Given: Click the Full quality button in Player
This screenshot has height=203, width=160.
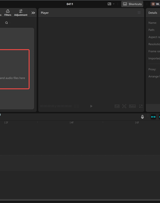Looking at the screenshot, I should (117, 106).
